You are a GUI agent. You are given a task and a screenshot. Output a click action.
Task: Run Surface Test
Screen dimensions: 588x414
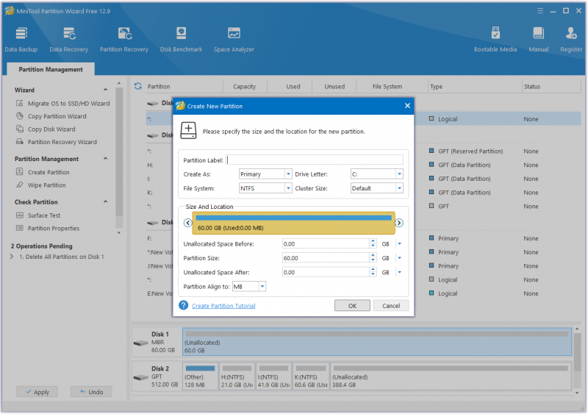[38, 215]
